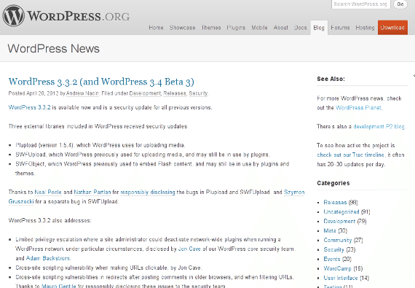The image size is (415, 288).
Task: Open the Community category
Action: [x=337, y=240]
